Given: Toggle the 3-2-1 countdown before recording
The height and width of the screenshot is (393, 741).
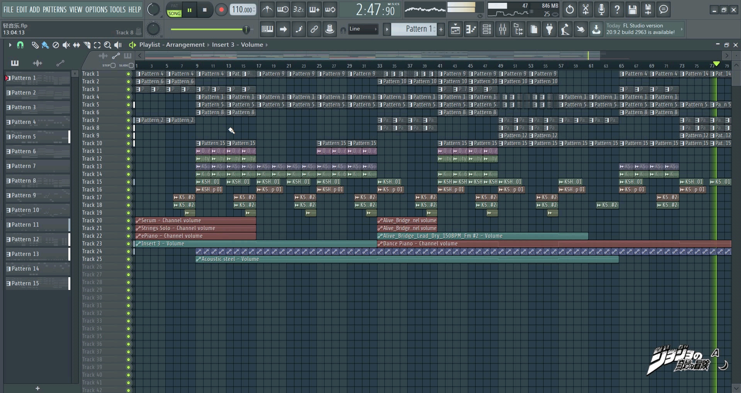Looking at the screenshot, I should pos(298,10).
